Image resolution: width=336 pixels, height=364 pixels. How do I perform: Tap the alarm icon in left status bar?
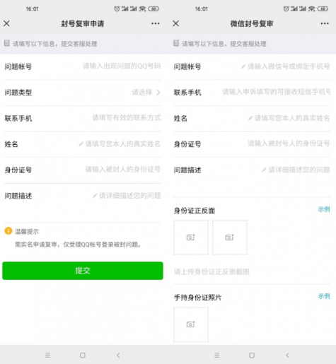(117, 8)
